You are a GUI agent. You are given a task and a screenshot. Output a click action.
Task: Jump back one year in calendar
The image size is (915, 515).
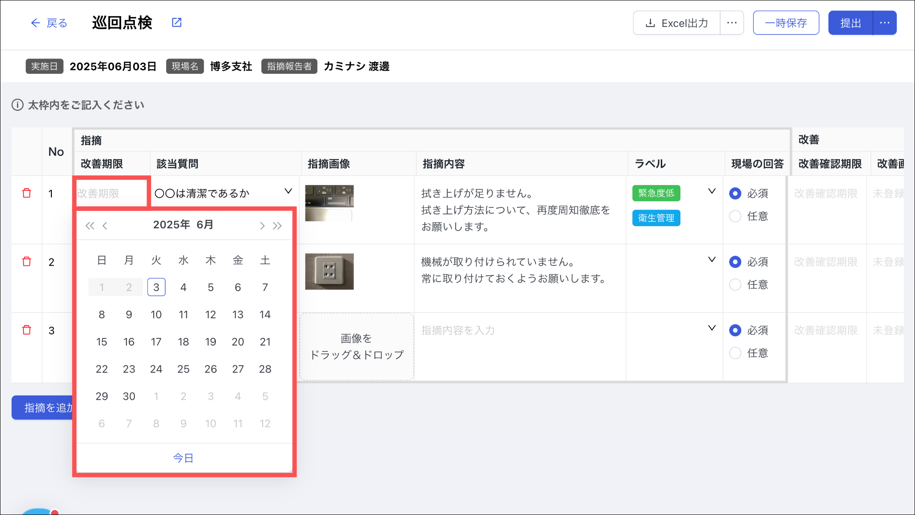pos(90,226)
